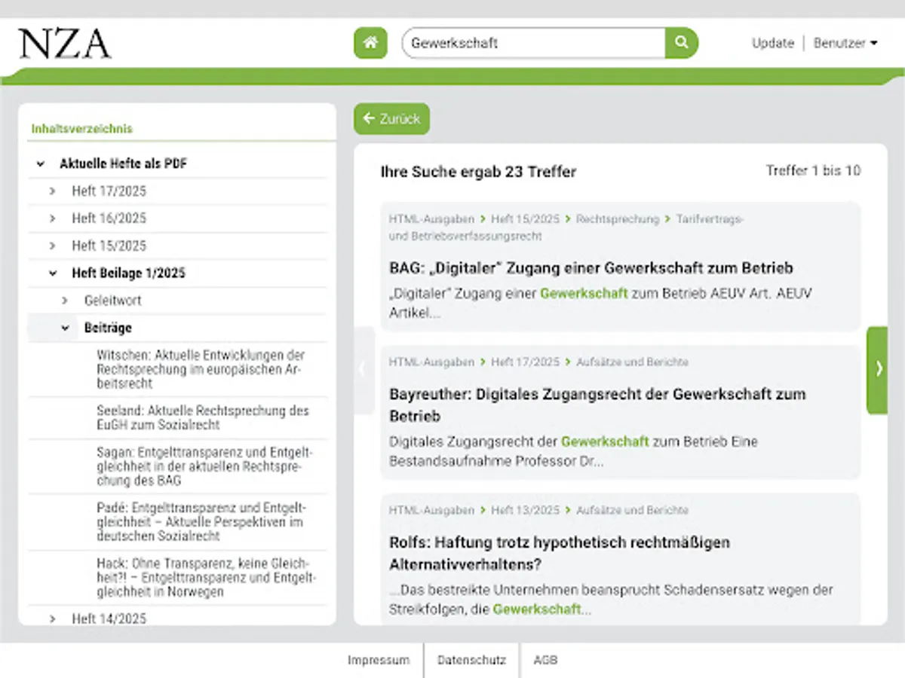Viewport: 905px width, 678px height.
Task: Click the NZA logo
Action: point(64,44)
